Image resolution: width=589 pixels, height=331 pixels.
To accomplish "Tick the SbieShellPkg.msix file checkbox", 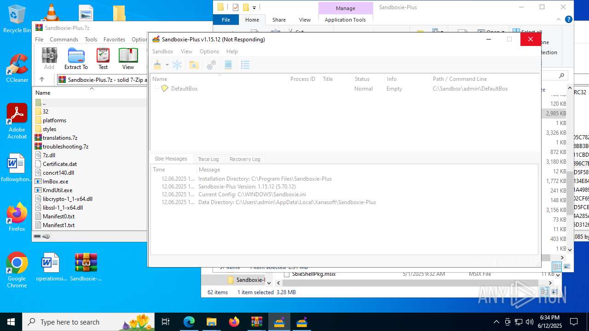I will coord(287,274).
